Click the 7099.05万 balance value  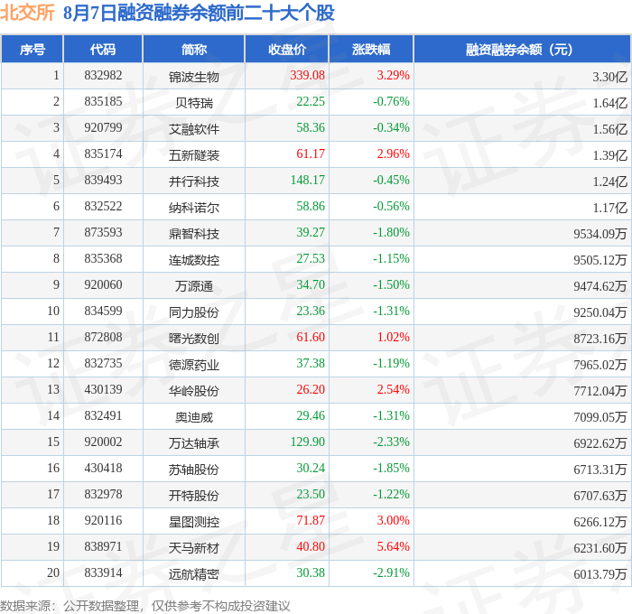pos(600,417)
